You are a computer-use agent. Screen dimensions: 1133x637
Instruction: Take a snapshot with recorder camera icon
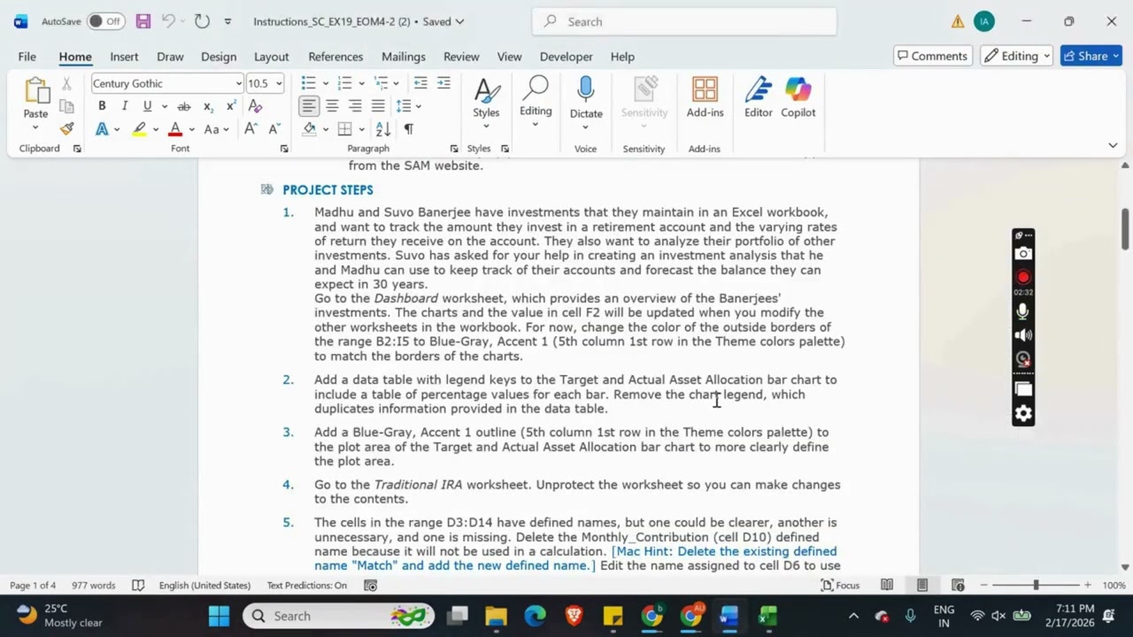click(x=1023, y=254)
